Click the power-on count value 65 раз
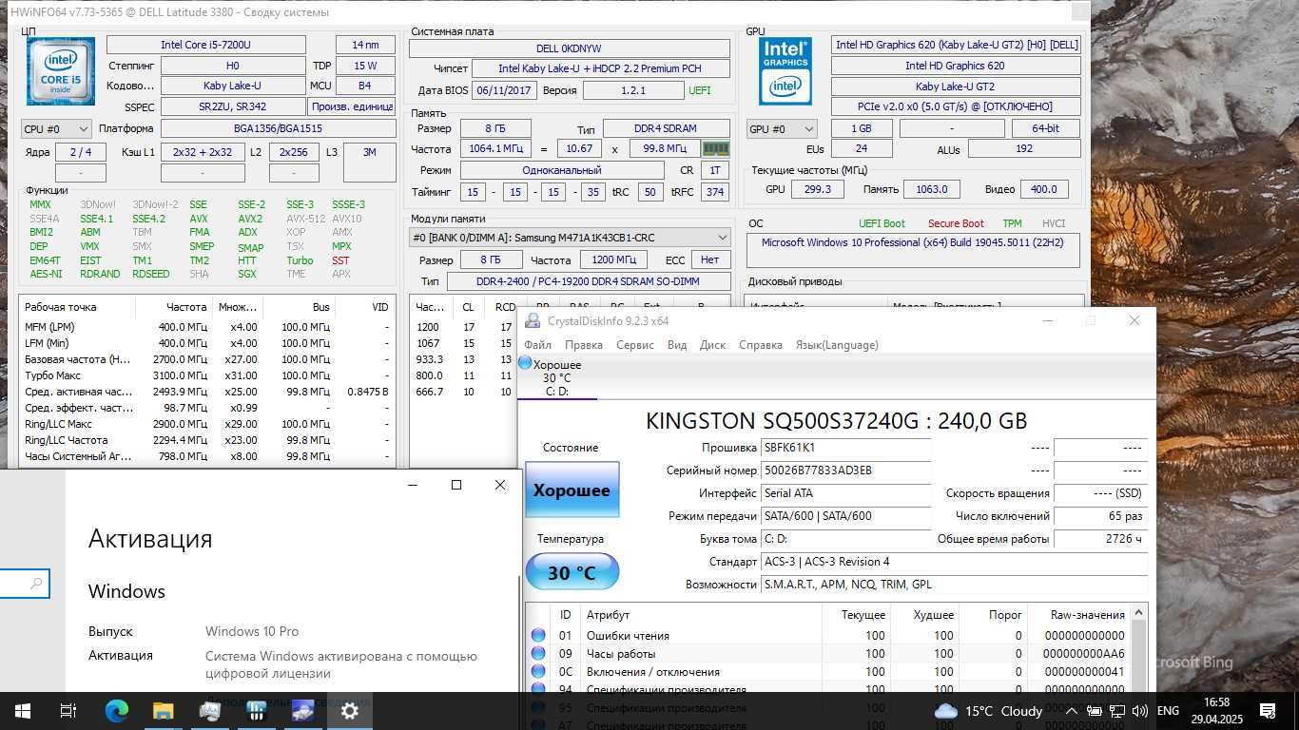 coord(1100,516)
